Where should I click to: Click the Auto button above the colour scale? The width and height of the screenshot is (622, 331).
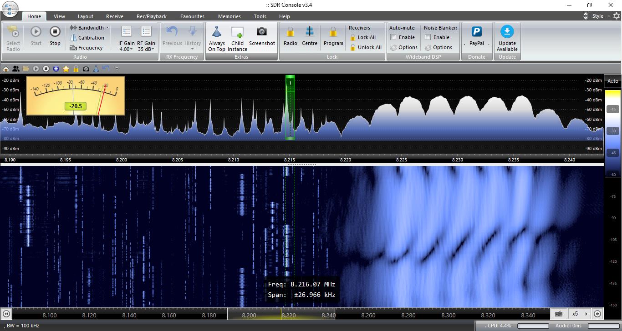613,81
